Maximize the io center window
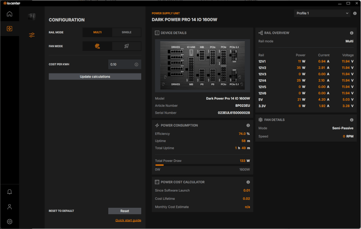The width and height of the screenshot is (361, 229). click(348, 3)
